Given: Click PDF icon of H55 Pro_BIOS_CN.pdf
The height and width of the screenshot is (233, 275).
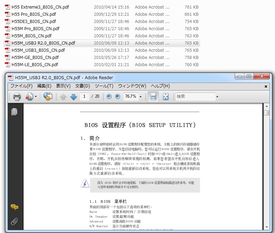Looking at the screenshot, I should [8, 14].
